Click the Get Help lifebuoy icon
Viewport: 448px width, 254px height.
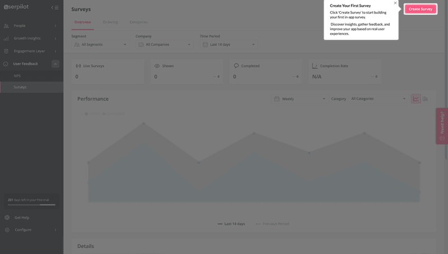pos(7,218)
